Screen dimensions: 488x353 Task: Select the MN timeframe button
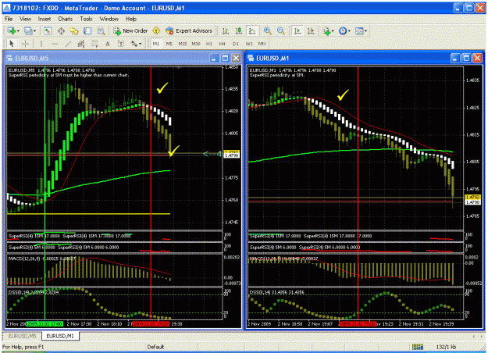(x=262, y=44)
